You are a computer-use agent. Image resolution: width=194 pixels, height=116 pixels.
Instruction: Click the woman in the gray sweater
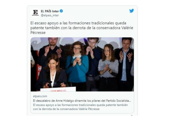108,67
